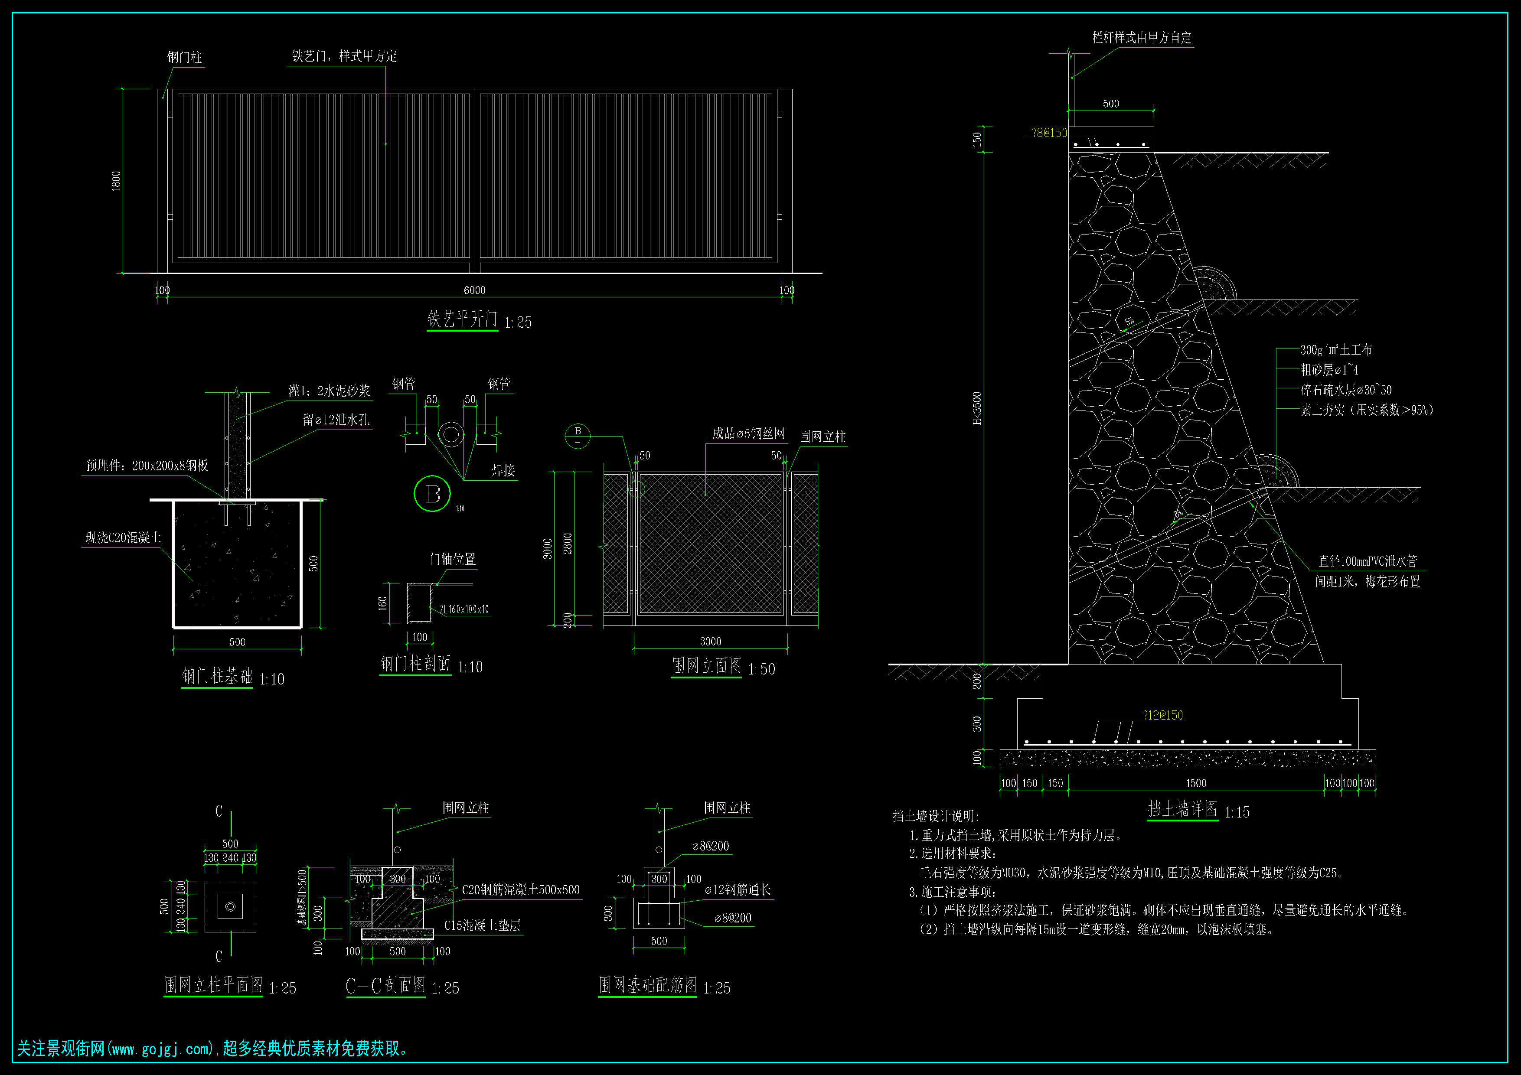The image size is (1521, 1075).
Task: Click the small B section callout bubble
Action: (577, 436)
